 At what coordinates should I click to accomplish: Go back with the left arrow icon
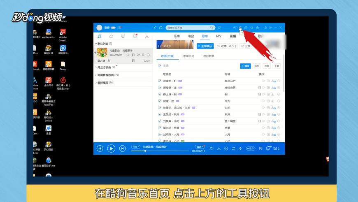[x=155, y=28]
